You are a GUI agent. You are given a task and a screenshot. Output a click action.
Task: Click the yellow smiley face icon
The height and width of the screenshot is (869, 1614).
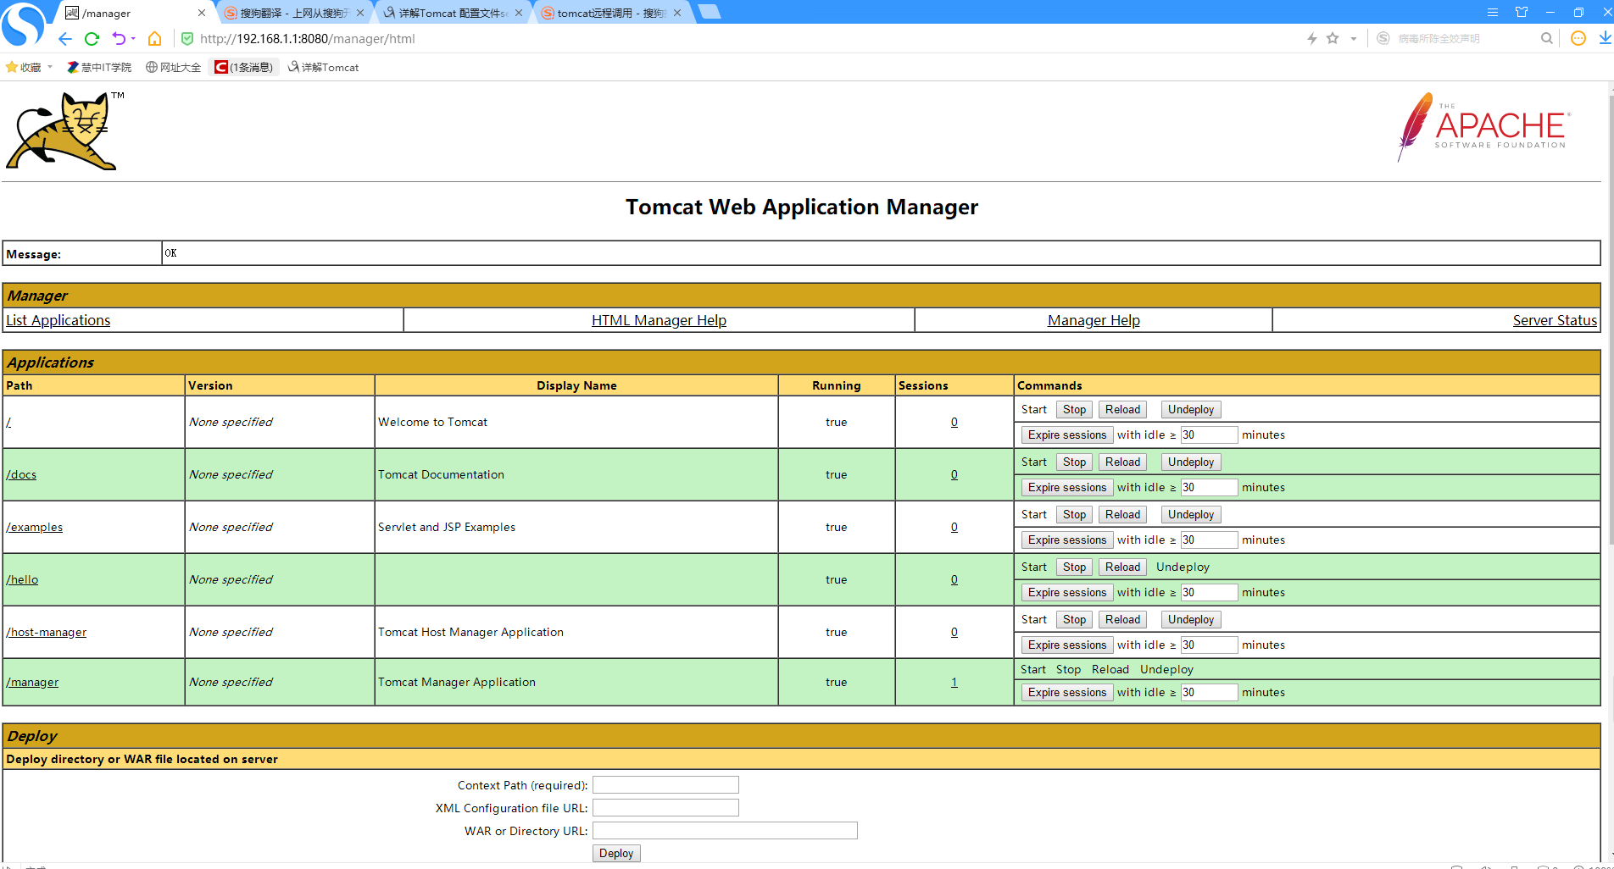1578,38
